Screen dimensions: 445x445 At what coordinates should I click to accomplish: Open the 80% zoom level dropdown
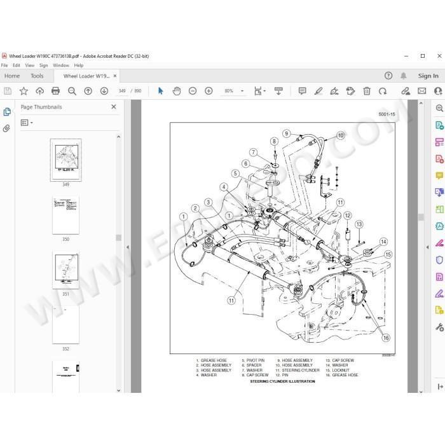pyautogui.click(x=242, y=91)
